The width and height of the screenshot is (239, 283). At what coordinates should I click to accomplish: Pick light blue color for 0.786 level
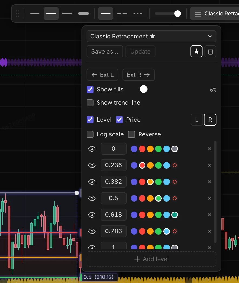(x=167, y=231)
